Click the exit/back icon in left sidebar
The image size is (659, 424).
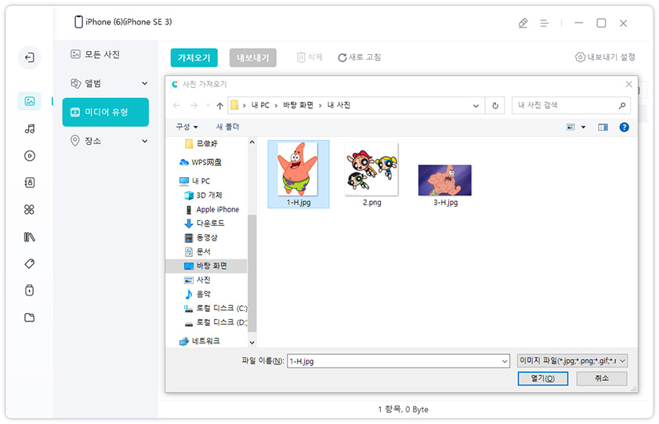30,57
